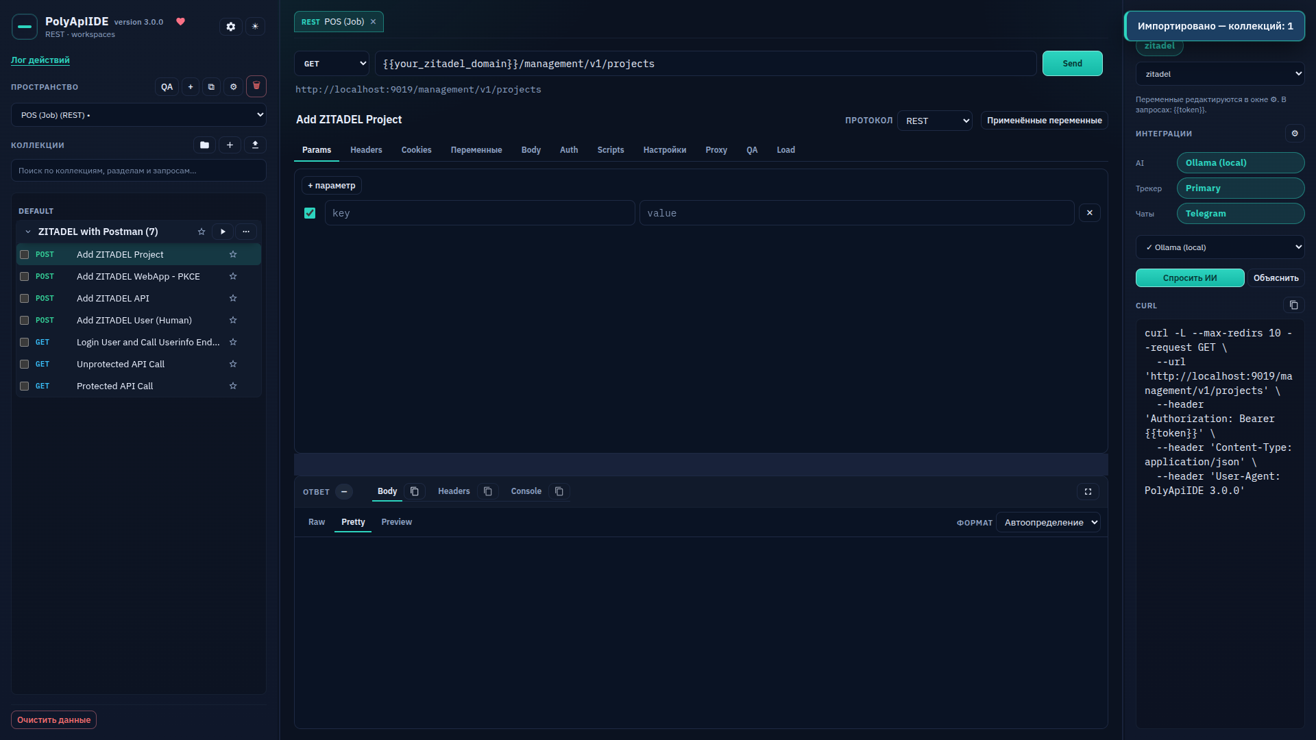Import collection with upload icon
This screenshot has width=1316, height=740.
tap(255, 145)
